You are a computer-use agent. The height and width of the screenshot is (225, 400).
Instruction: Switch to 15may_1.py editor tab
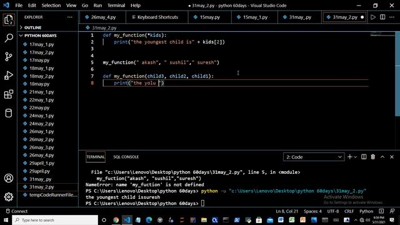pos(254,17)
